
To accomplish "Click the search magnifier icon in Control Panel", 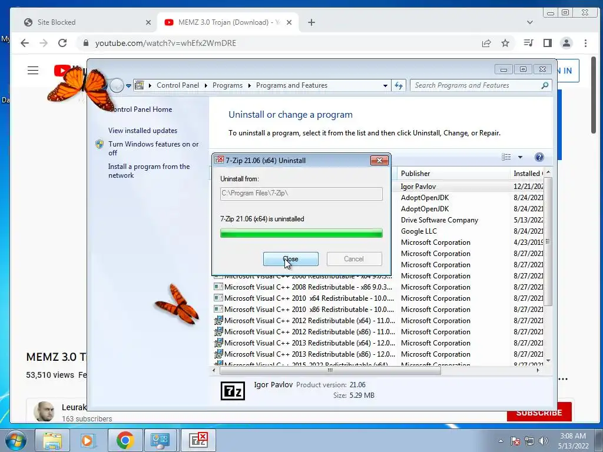I will (545, 85).
